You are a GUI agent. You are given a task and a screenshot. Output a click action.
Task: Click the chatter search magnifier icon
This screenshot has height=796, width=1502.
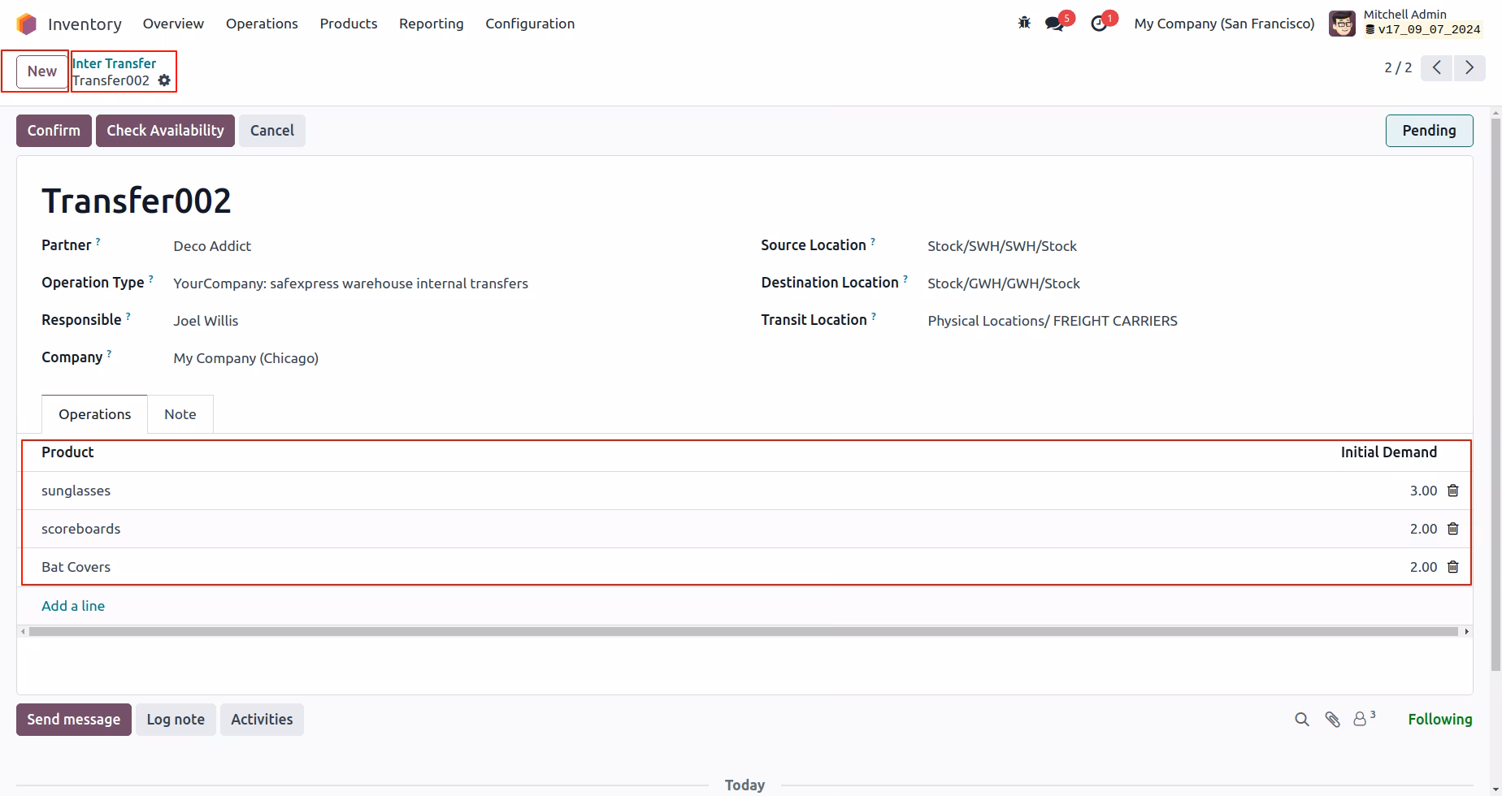[1302, 720]
